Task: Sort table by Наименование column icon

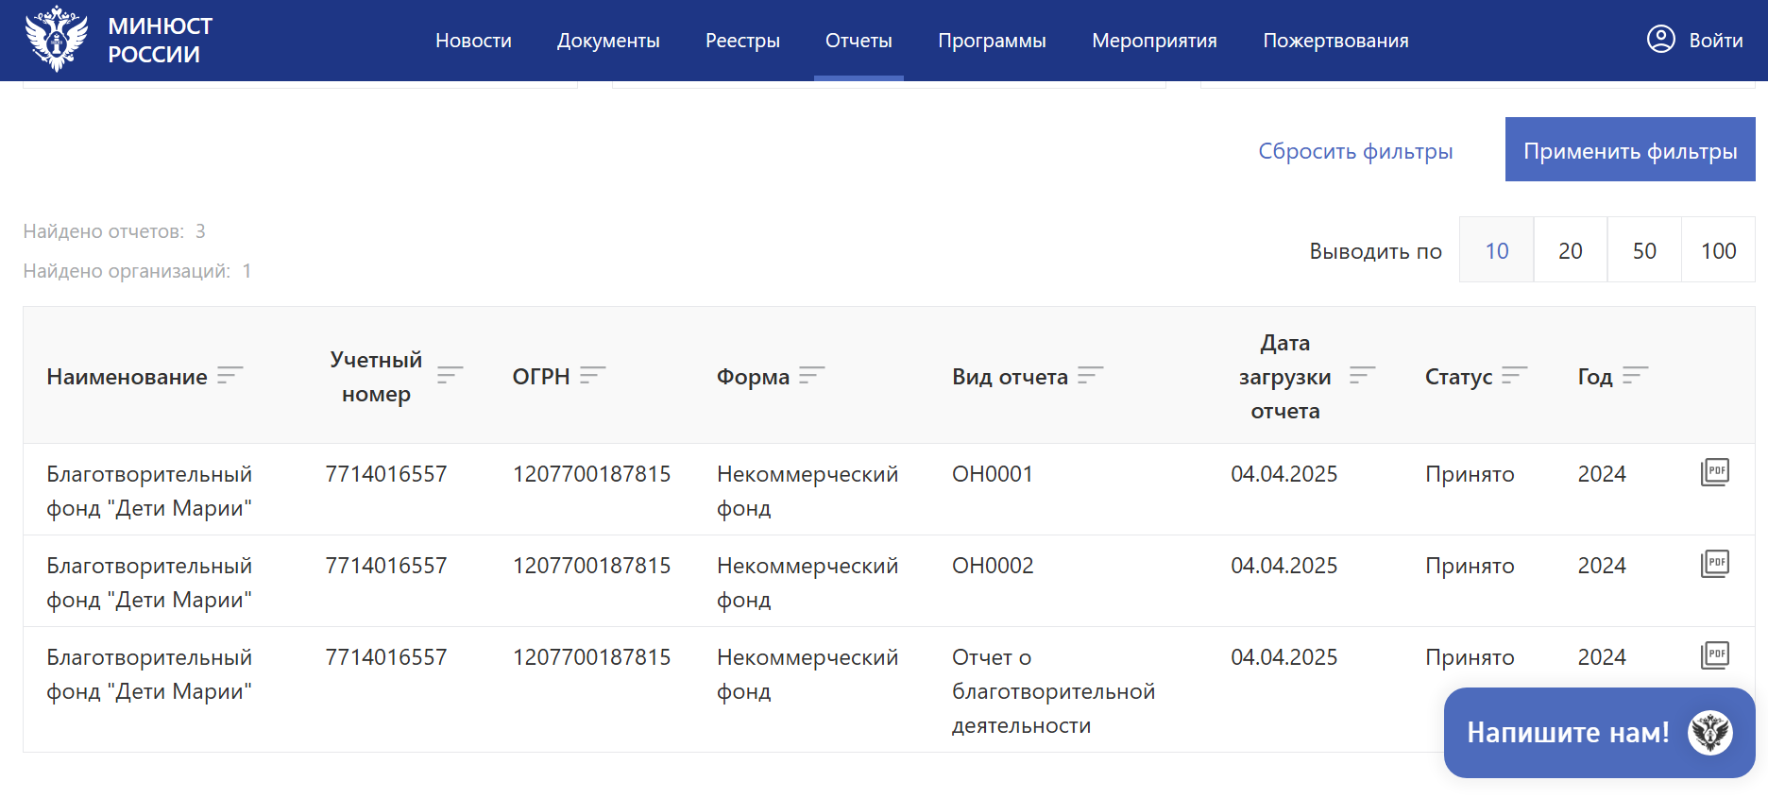Action: pyautogui.click(x=229, y=376)
